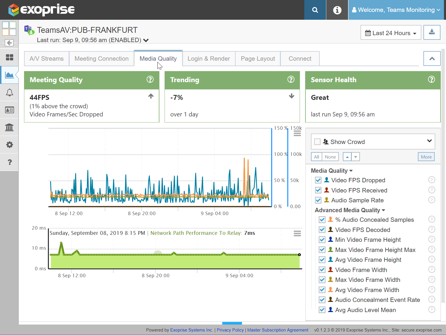Collapse the Advanced Media Quality group
This screenshot has height=335, width=446.
click(350, 210)
